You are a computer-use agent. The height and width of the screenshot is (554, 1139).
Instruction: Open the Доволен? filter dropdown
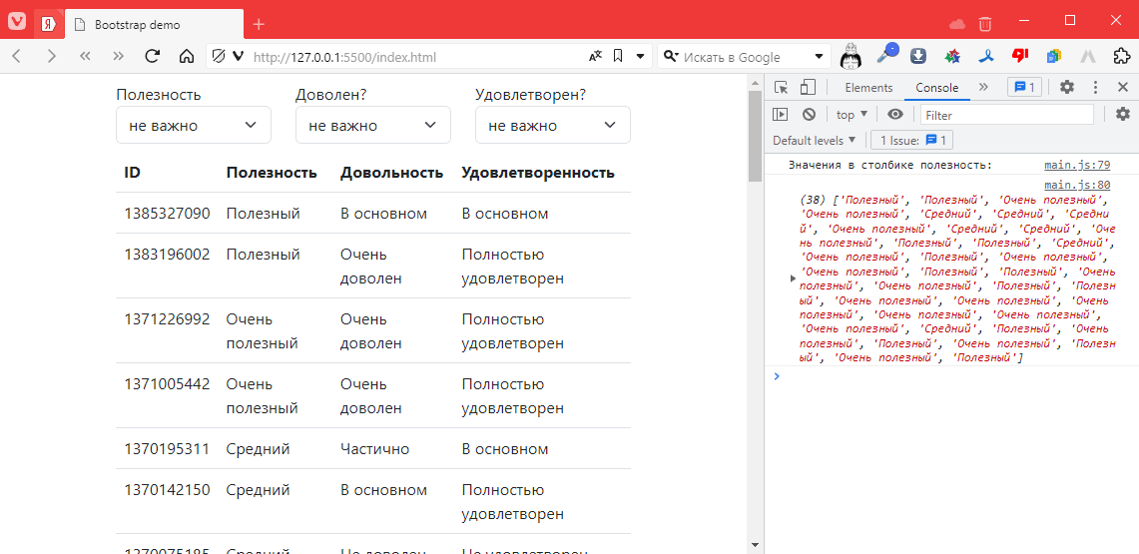click(373, 126)
